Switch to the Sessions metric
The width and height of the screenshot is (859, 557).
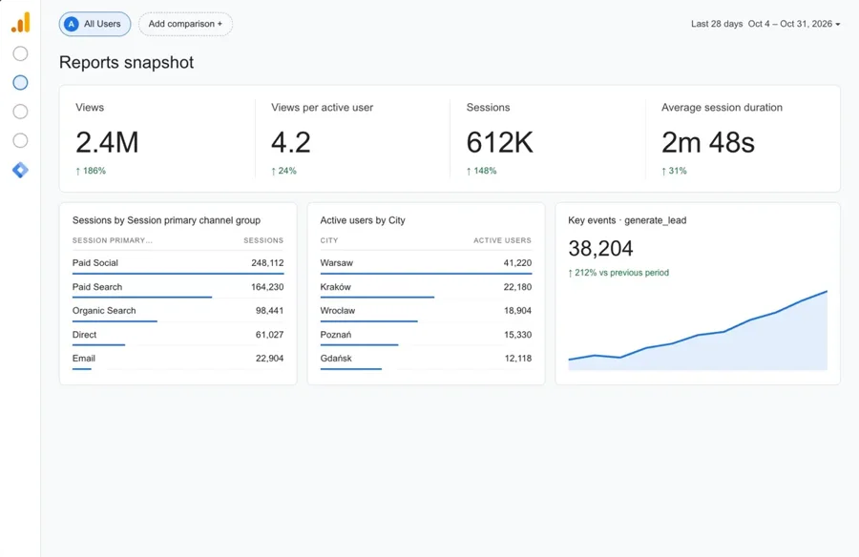(x=548, y=138)
